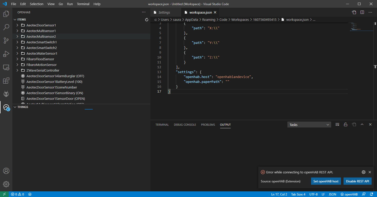Open Run and Debug view
This screenshot has height=197, width=377.
(x=6, y=54)
